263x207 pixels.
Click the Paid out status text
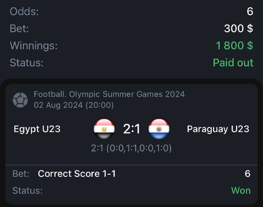233,62
